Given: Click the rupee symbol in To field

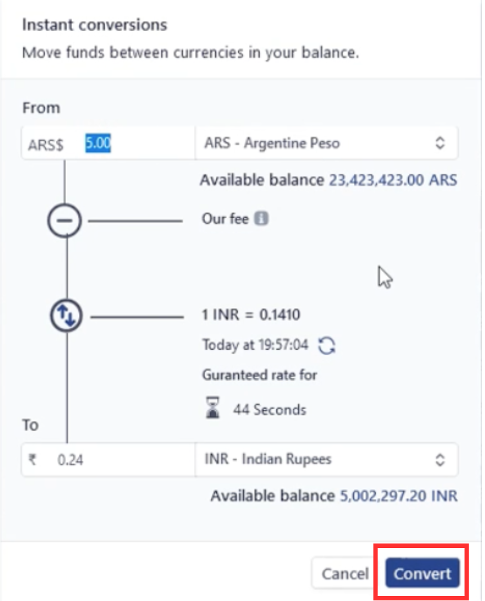Looking at the screenshot, I should tap(32, 460).
